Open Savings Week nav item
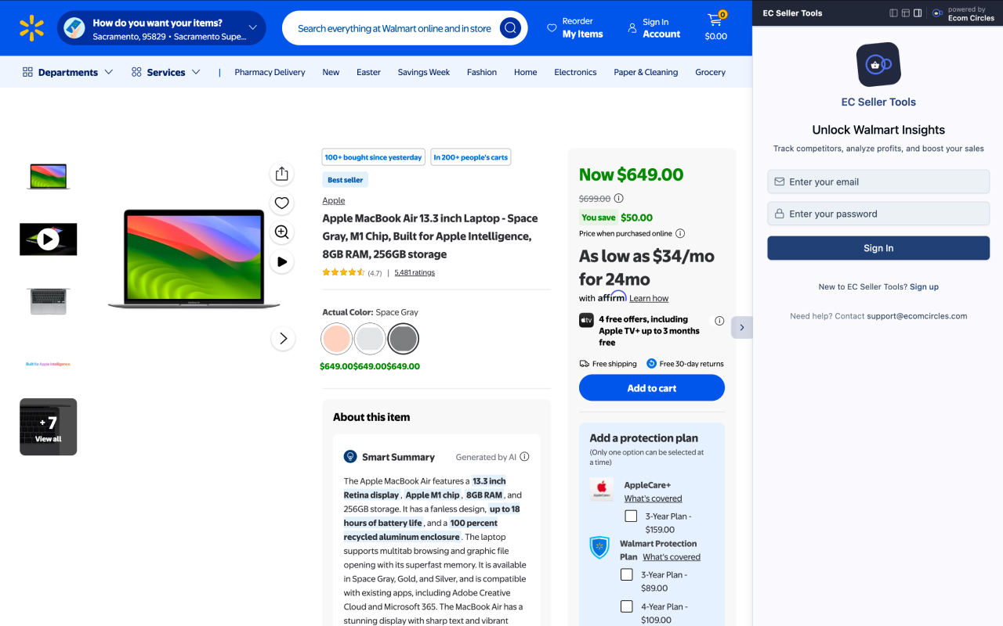 click(423, 72)
